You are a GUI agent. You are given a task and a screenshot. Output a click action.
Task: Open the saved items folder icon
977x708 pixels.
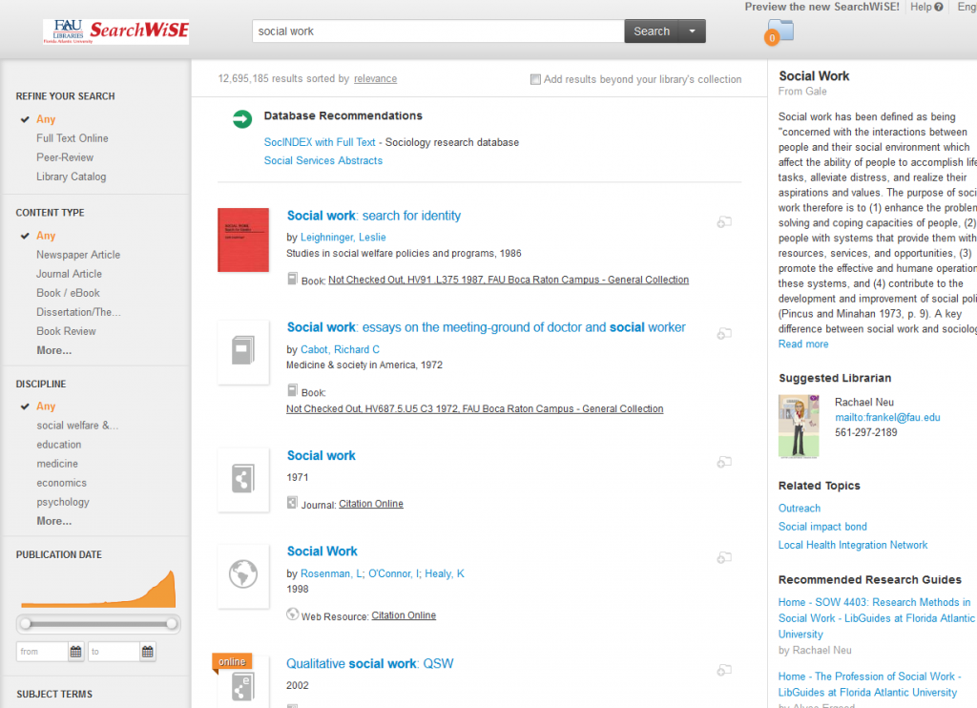780,31
